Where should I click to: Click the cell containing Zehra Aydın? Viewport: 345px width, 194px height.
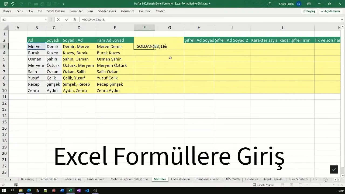(x=115, y=91)
